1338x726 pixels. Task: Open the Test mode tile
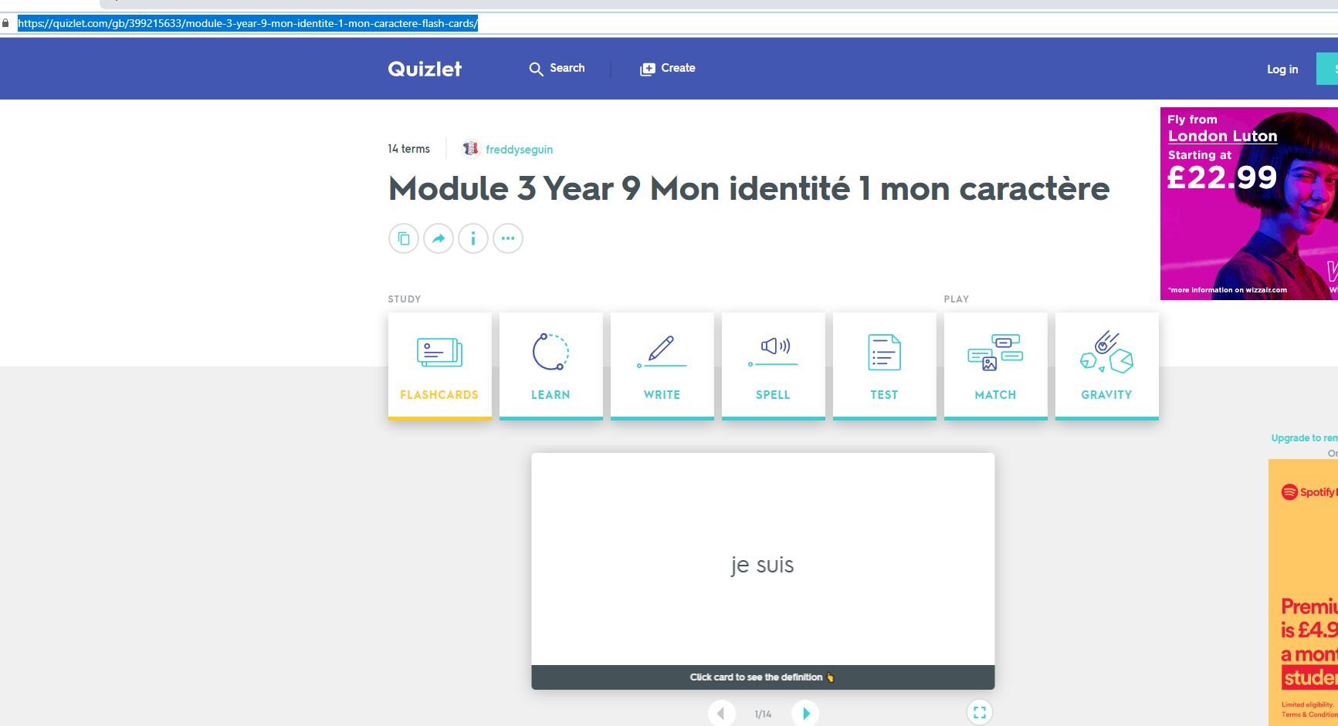pyautogui.click(x=884, y=366)
